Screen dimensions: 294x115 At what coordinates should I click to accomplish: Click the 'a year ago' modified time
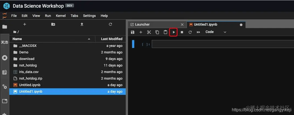(114, 46)
